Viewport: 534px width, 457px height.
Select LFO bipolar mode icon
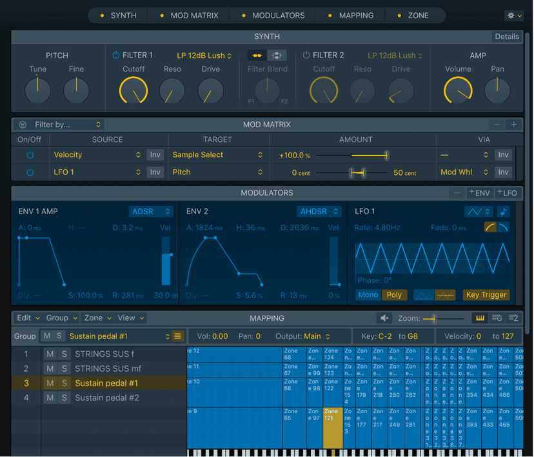click(x=445, y=295)
